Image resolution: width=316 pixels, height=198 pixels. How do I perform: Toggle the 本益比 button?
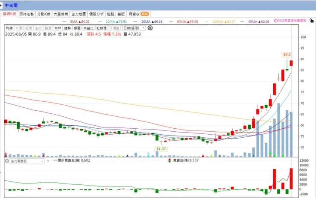click(88, 28)
